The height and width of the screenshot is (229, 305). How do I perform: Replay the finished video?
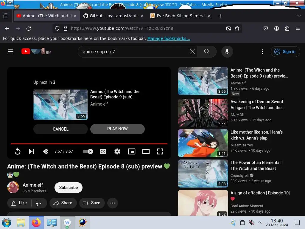pyautogui.click(x=18, y=151)
